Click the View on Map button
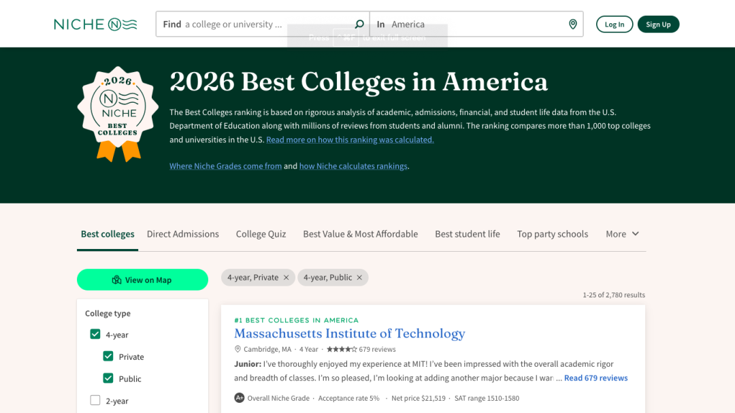The image size is (735, 413). coord(142,280)
